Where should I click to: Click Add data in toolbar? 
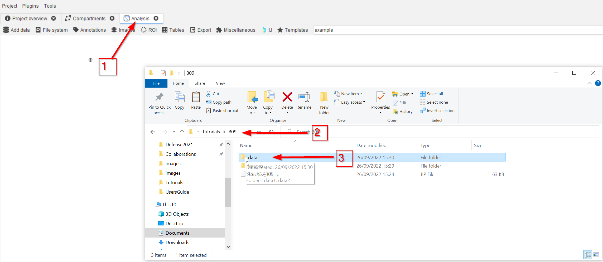point(17,30)
